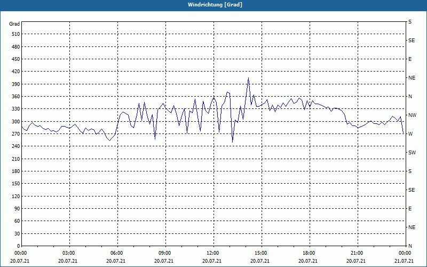
Task: Pick the 300 y-axis label
Action: coord(16,121)
